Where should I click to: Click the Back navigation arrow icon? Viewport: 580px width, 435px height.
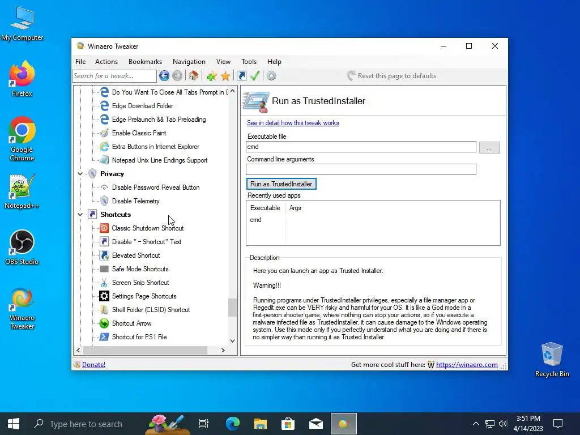pyautogui.click(x=164, y=76)
